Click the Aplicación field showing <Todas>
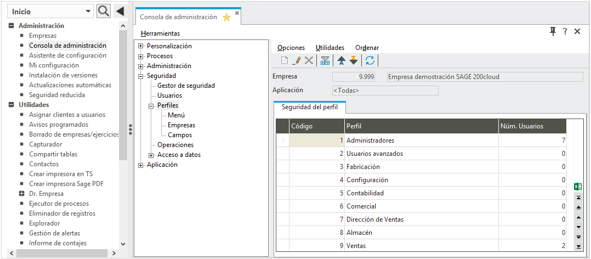This screenshot has height=259, width=591. (385, 91)
